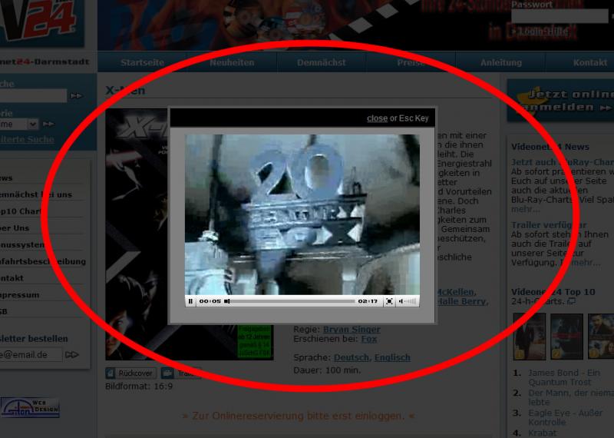The width and height of the screenshot is (614, 438).
Task: Toggle fullscreen in the video player
Action: click(389, 301)
